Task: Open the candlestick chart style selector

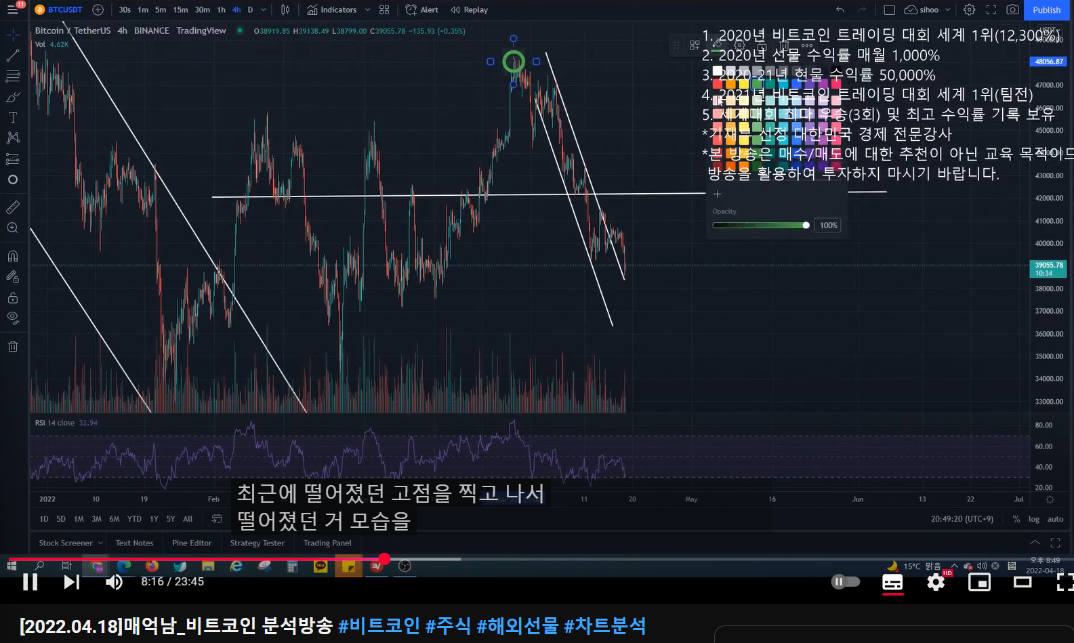Action: 285,9
